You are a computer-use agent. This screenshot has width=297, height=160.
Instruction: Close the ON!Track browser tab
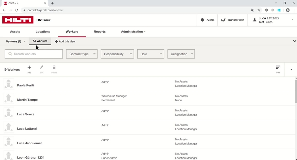click(x=45, y=3)
